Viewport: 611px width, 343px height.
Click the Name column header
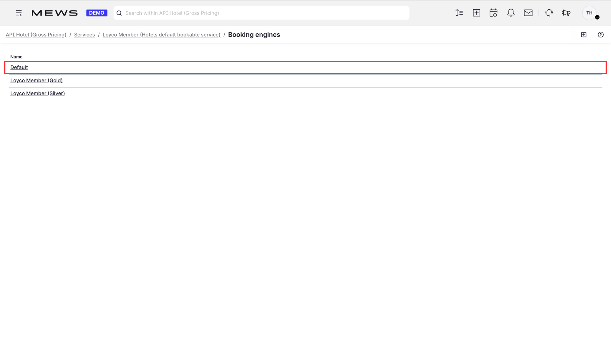point(16,57)
